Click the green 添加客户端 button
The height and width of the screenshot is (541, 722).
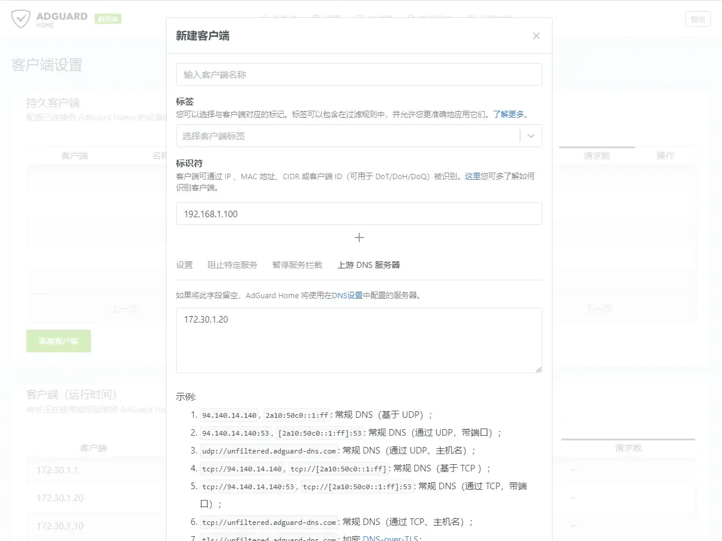coord(58,341)
